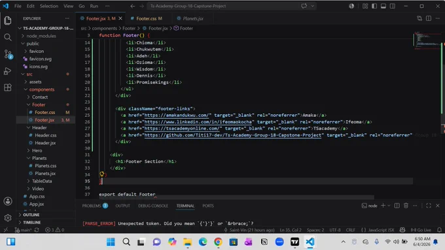
Task: Split the terminal panel
Action: [397, 206]
